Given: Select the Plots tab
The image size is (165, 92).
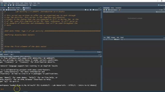Looking at the screenshot, I should pyautogui.click(x=108, y=38).
